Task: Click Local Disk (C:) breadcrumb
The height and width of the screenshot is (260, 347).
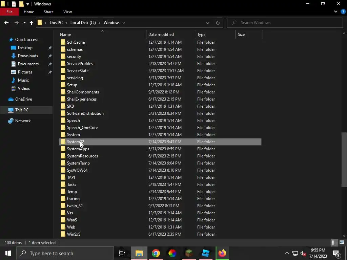Action: pos(83,23)
